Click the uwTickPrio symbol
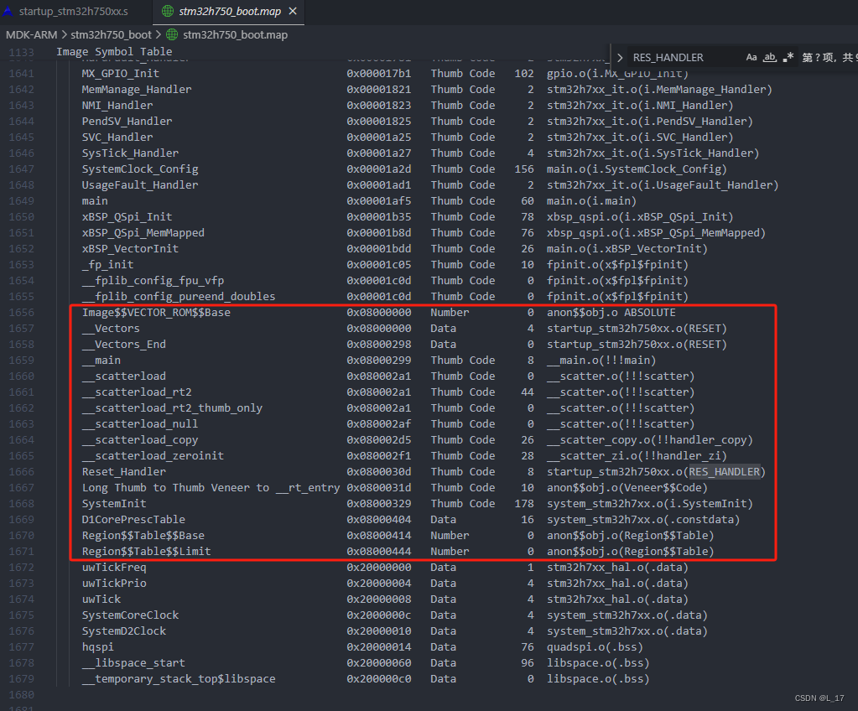Screen dimensions: 858x711 tap(114, 583)
